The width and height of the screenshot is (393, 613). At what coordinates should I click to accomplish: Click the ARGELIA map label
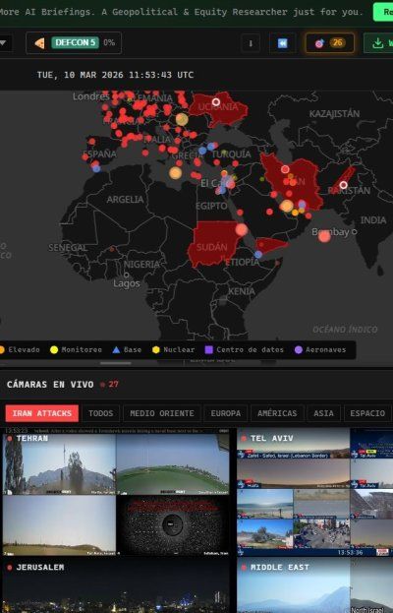click(x=125, y=200)
